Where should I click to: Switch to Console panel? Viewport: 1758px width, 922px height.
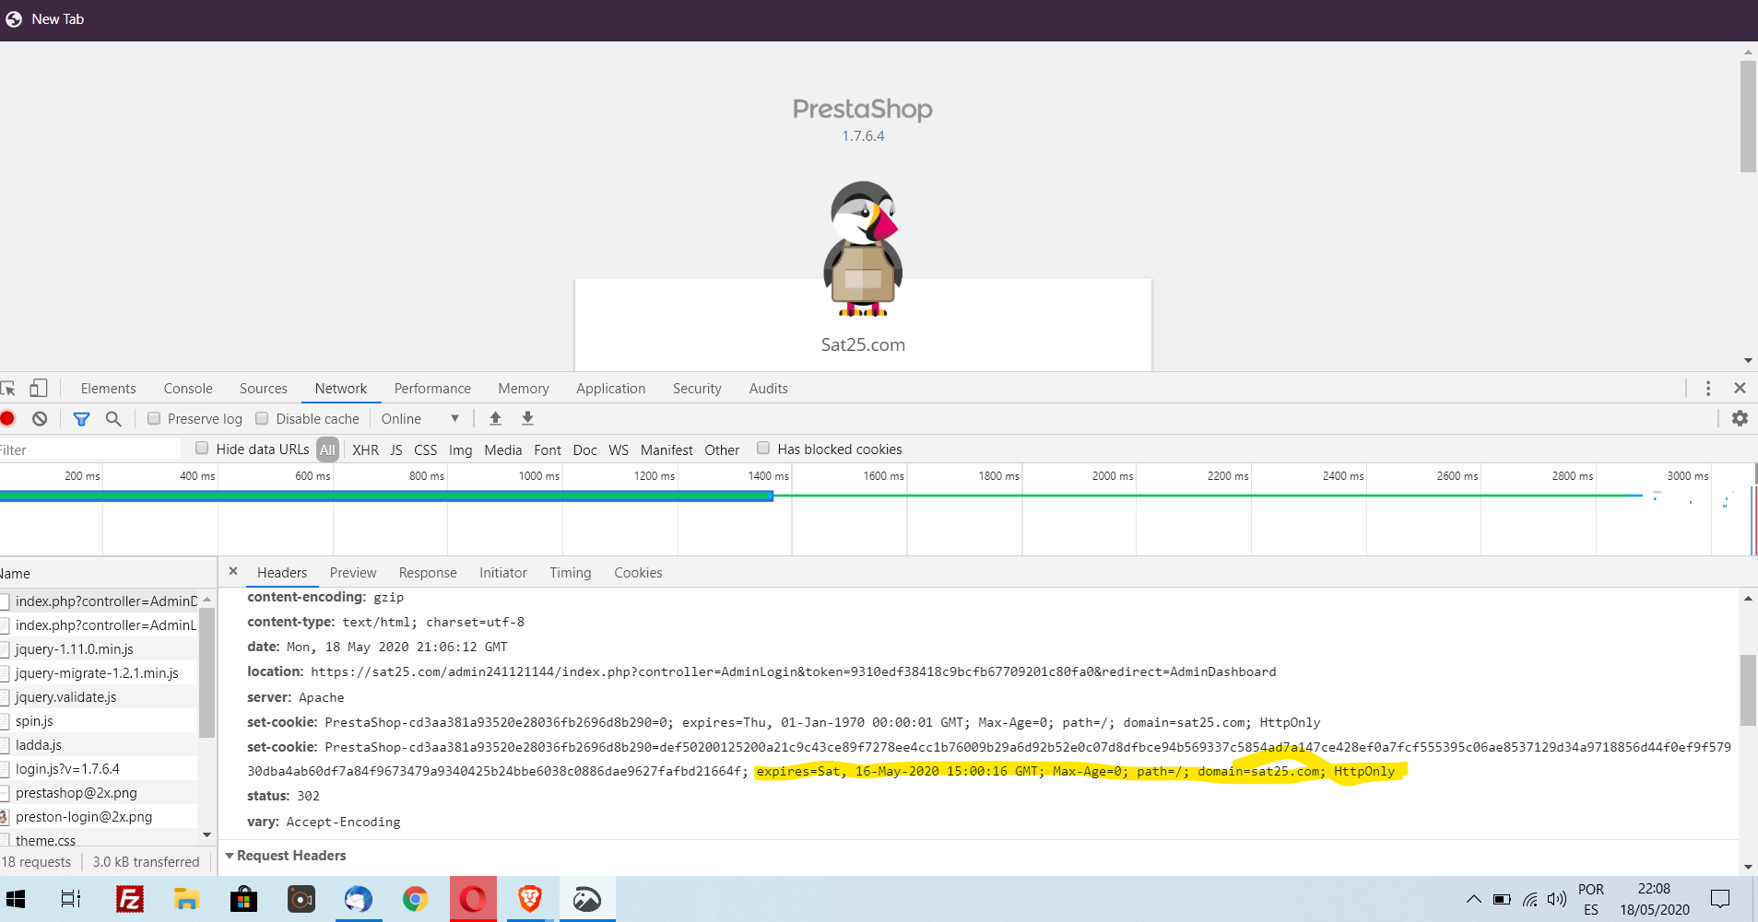(188, 389)
